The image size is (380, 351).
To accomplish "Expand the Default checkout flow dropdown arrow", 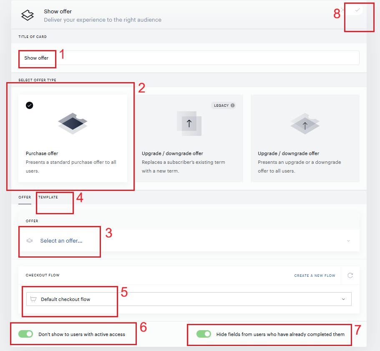I will [x=343, y=299].
